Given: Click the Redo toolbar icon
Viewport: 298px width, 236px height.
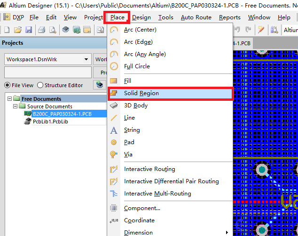Looking at the screenshot, I should pos(248,30).
